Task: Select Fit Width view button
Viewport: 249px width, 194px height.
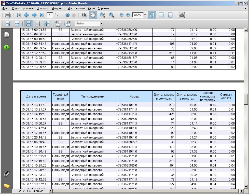Action: [x=161, y=15]
